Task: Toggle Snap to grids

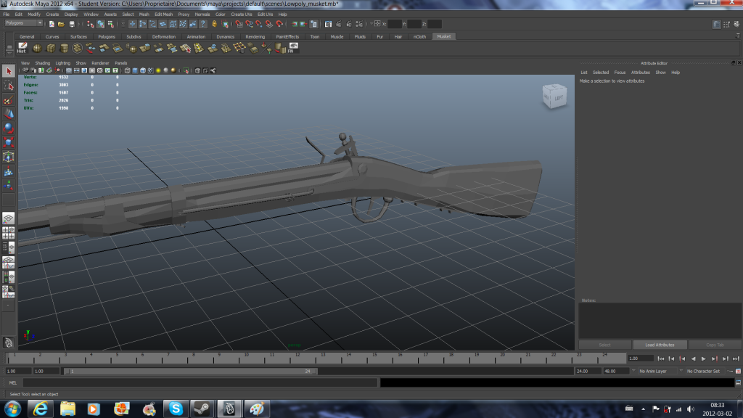Action: pyautogui.click(x=239, y=24)
